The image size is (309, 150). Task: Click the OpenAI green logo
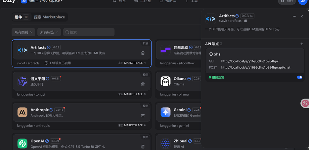click(x=22, y=143)
